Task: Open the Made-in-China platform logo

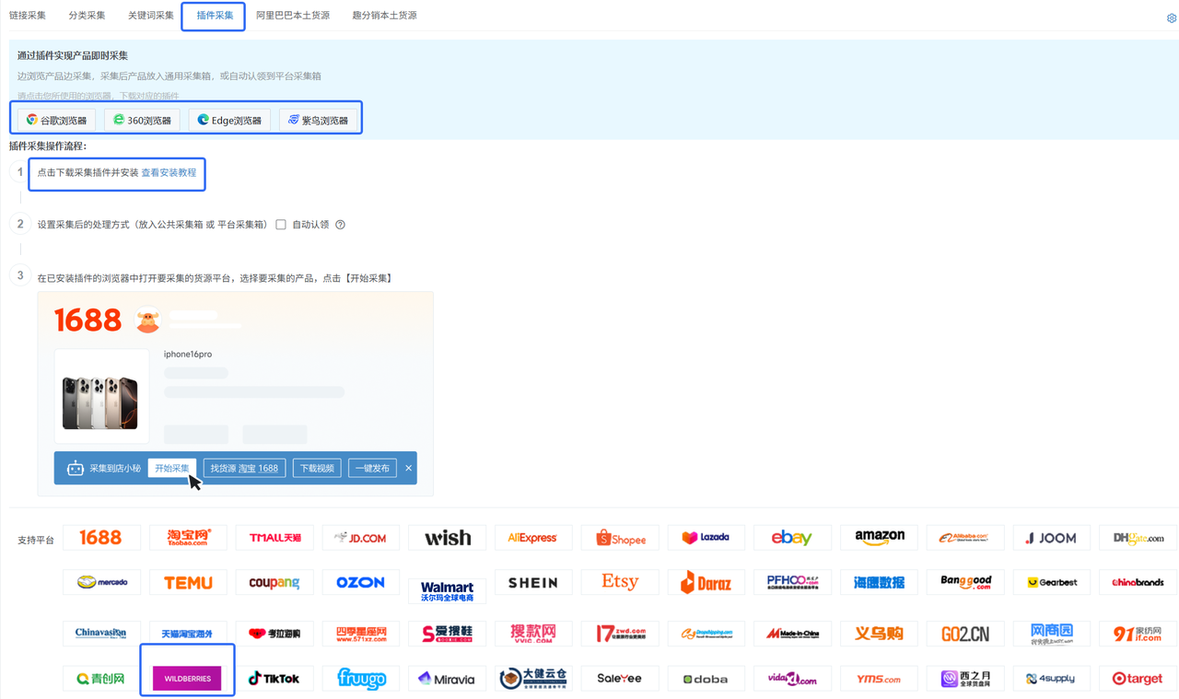Action: pos(792,634)
